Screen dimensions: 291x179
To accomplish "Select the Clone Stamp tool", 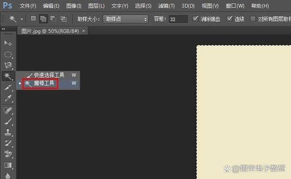I will tap(8, 132).
